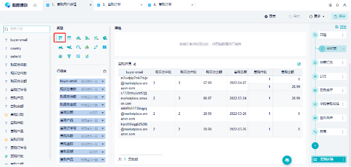Select country in the field list
This screenshot has height=167, width=351.
pyautogui.click(x=16, y=48)
